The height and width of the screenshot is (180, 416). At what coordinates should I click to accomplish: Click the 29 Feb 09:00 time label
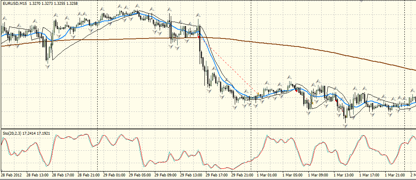coord(166,175)
